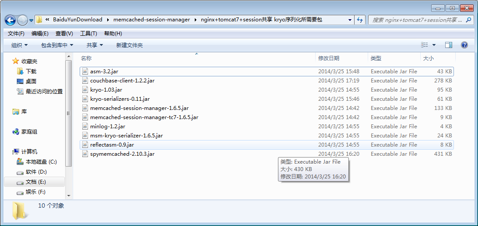
Task: Open the 帮助(H) menu
Action: click(113, 34)
